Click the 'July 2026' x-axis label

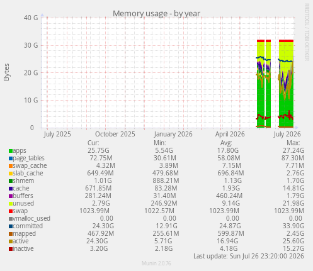(x=287, y=135)
